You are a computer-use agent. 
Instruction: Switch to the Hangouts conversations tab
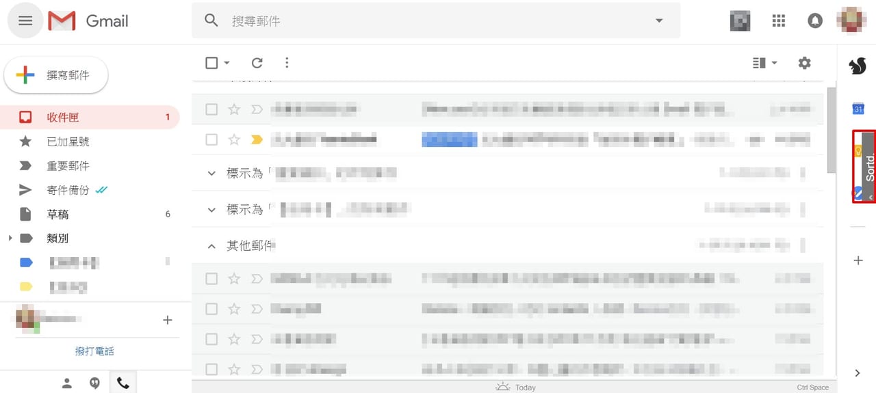[x=94, y=383]
